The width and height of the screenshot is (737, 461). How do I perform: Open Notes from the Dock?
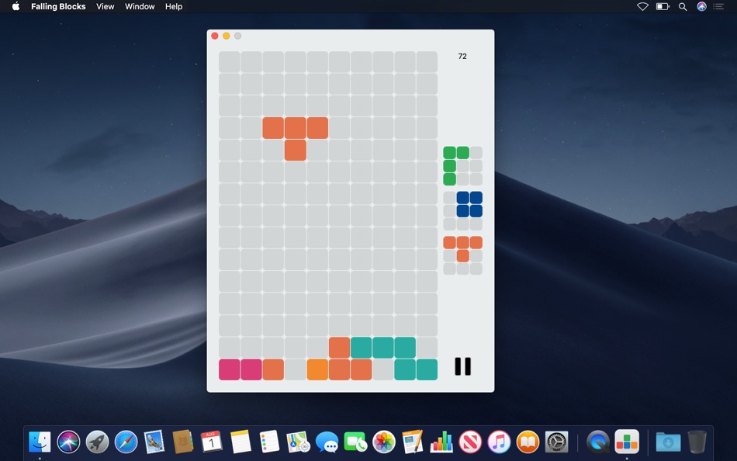[x=240, y=442]
